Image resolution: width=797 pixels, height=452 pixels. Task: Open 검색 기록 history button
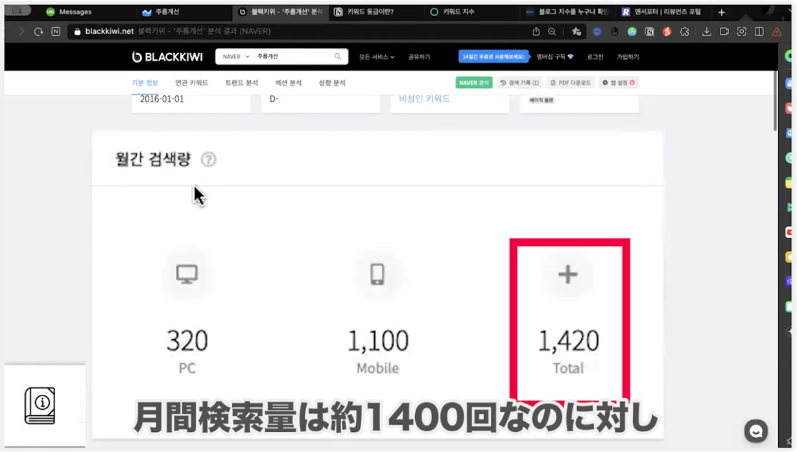(x=519, y=83)
